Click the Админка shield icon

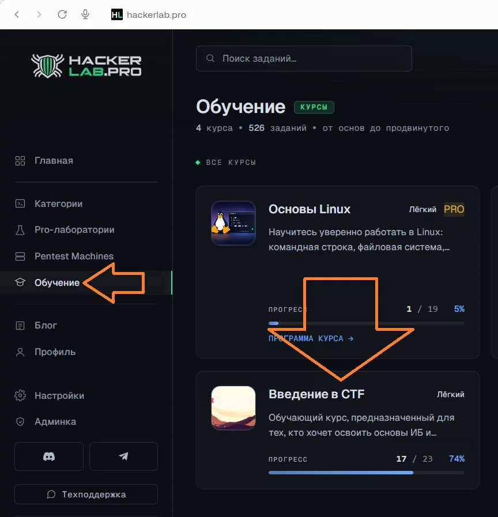pos(20,422)
